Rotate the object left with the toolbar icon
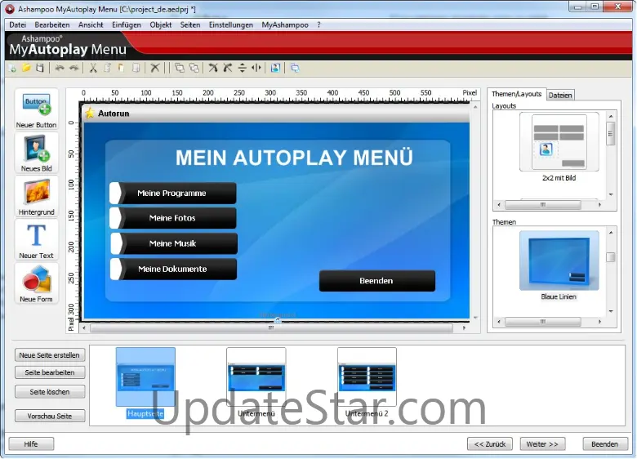Screen dimensions: 637x459 [213, 68]
